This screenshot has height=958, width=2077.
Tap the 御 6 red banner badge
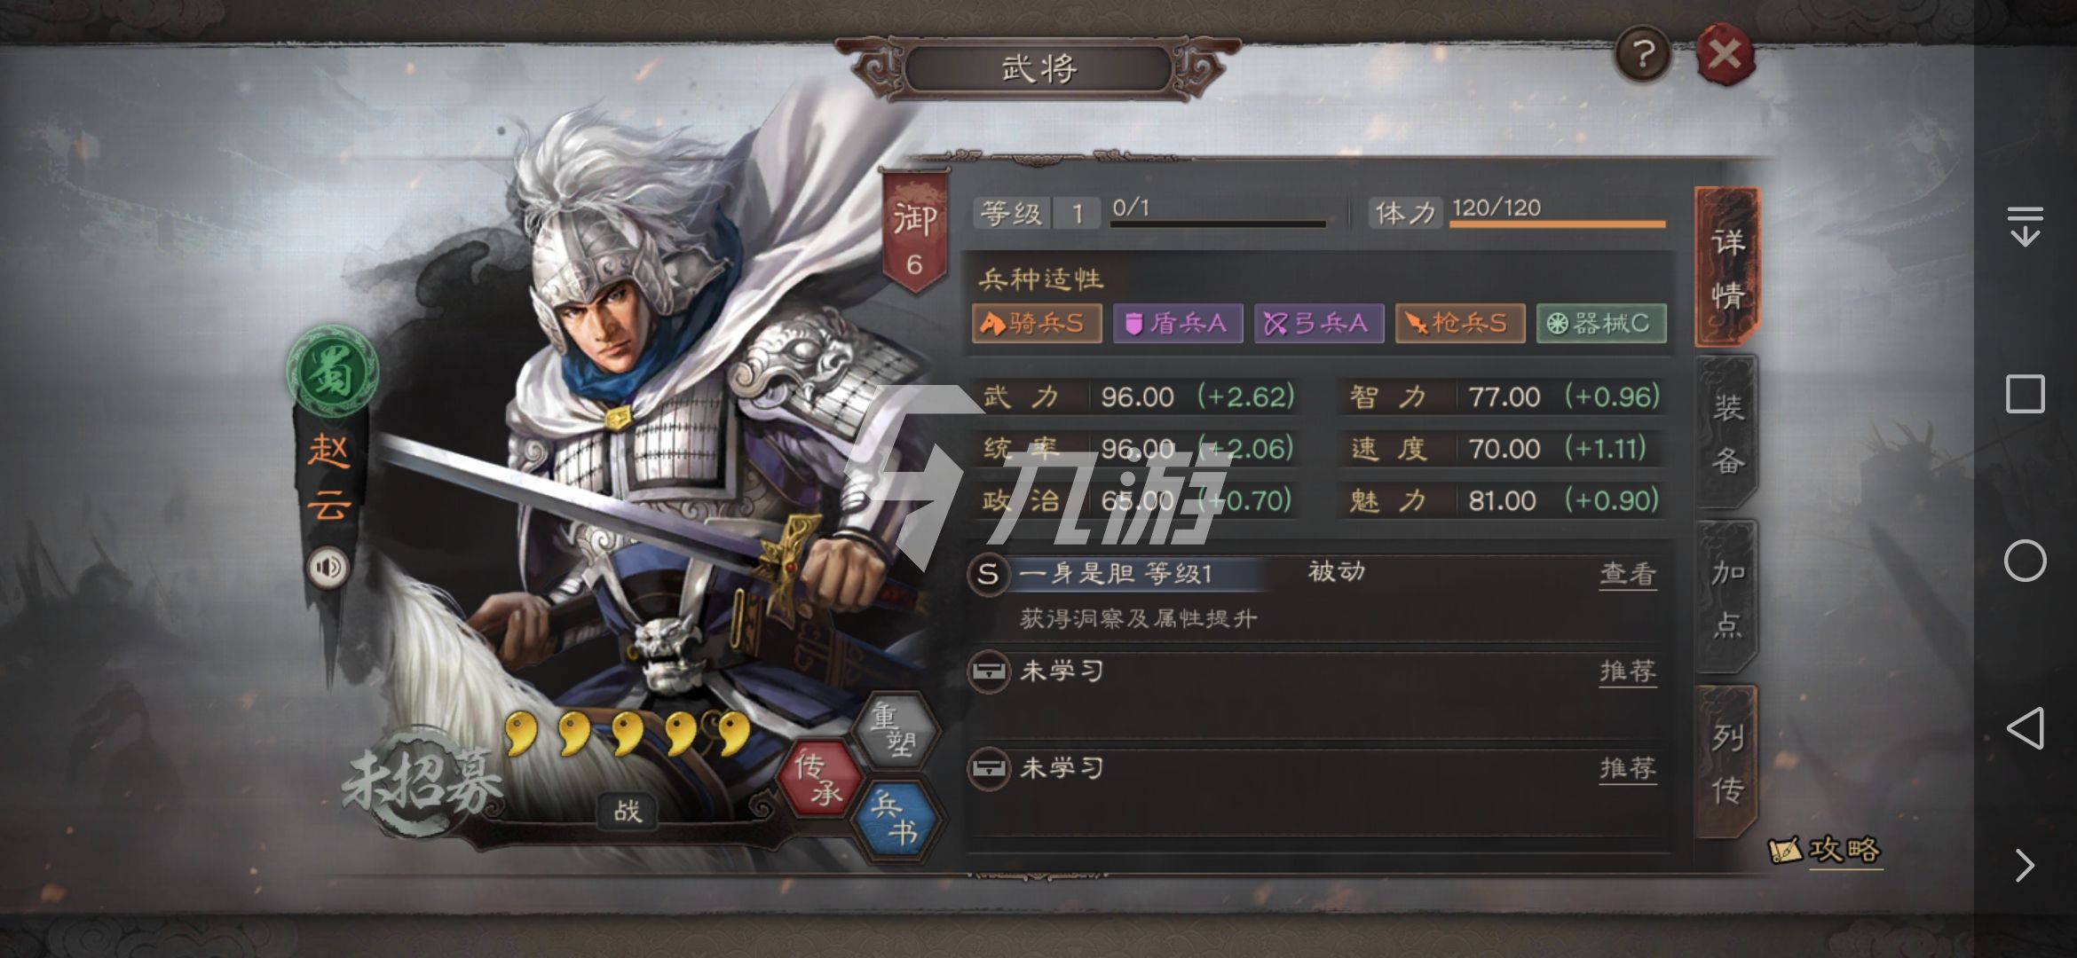coord(914,233)
